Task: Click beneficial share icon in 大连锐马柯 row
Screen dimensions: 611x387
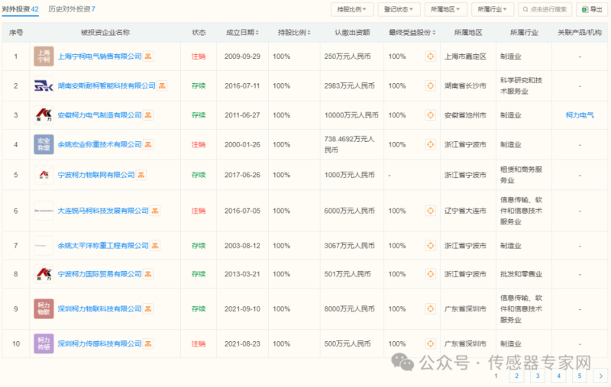Action: click(x=431, y=211)
